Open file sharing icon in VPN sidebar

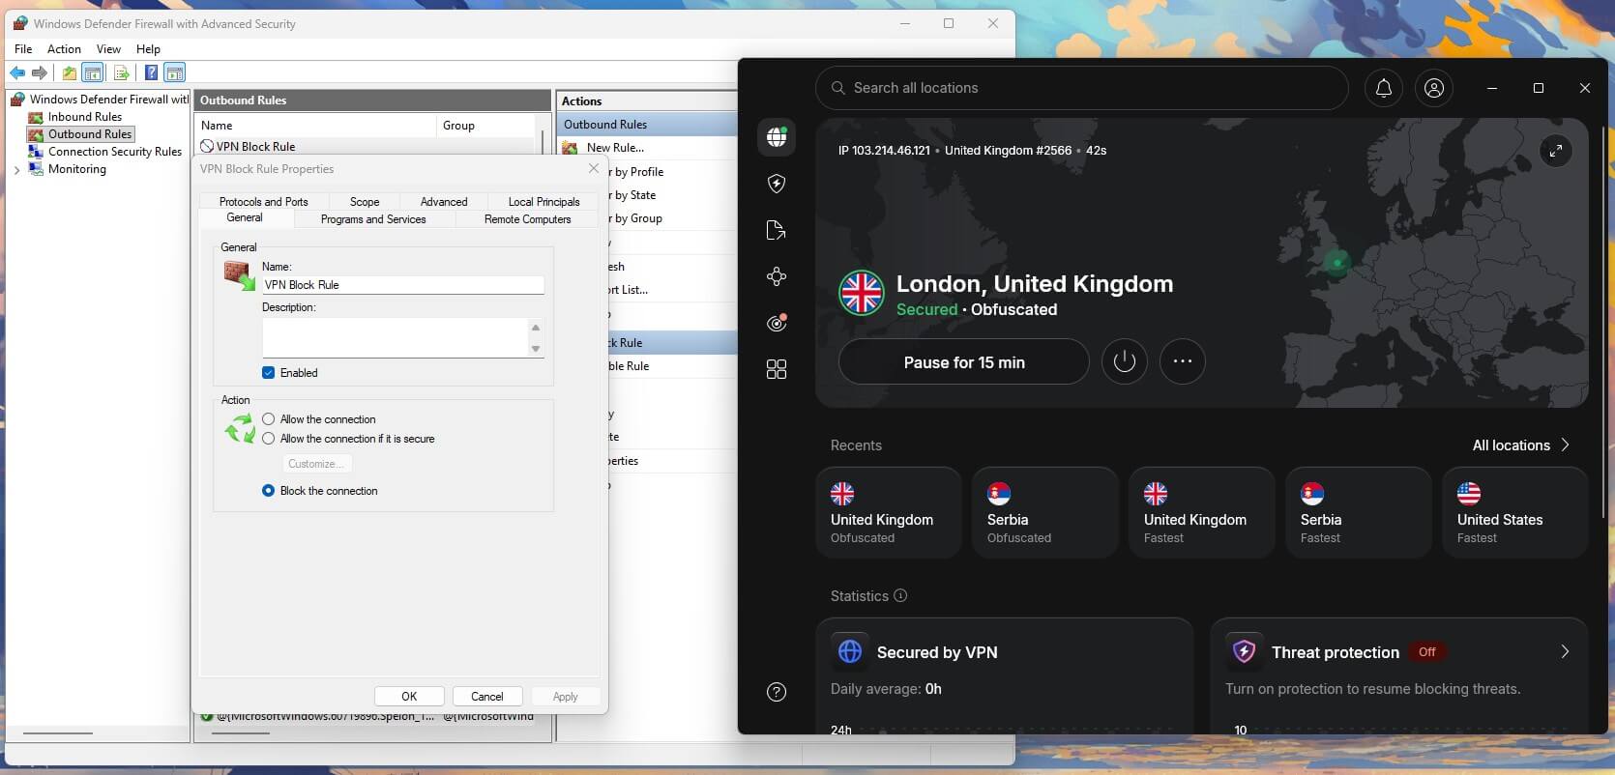tap(777, 230)
